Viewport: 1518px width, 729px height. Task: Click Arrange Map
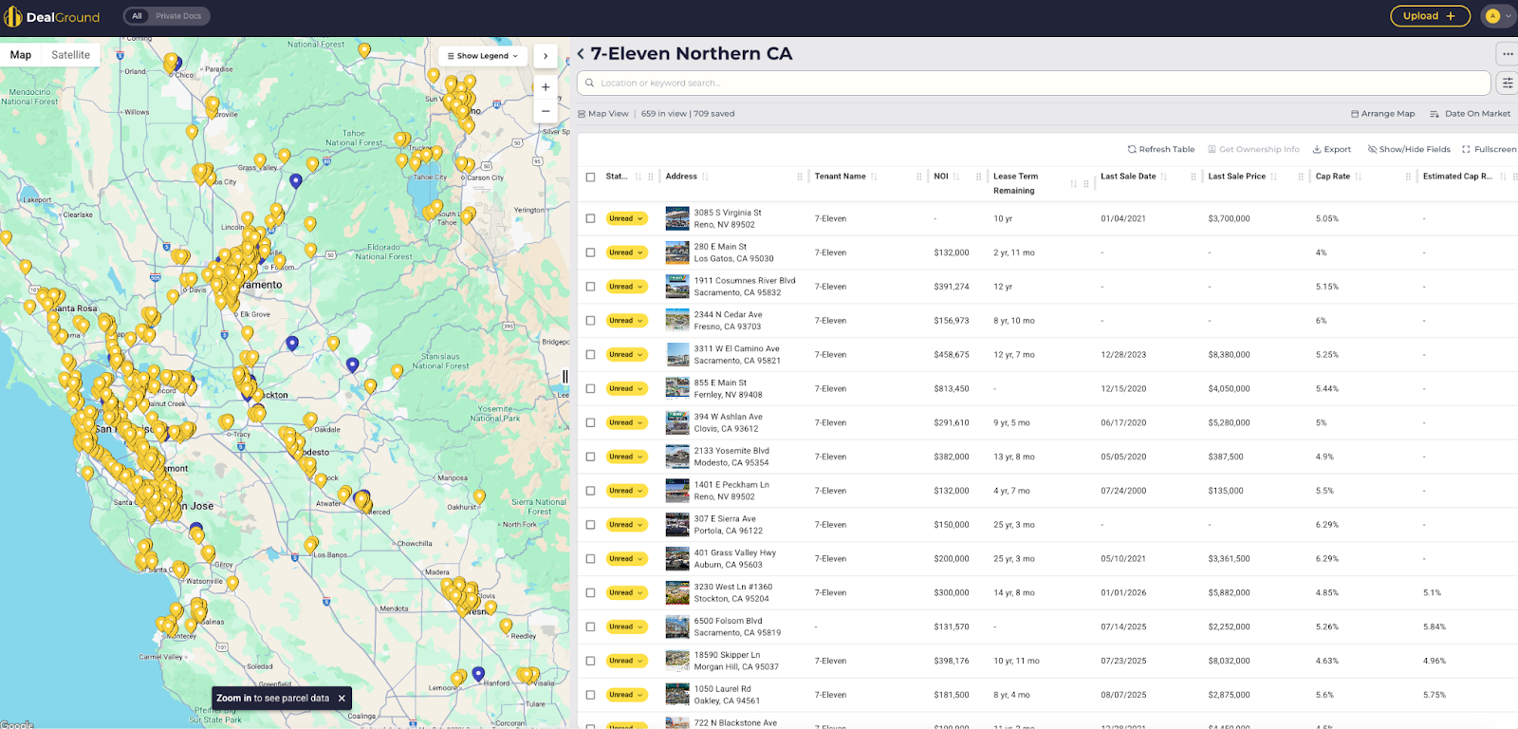[x=1383, y=114]
